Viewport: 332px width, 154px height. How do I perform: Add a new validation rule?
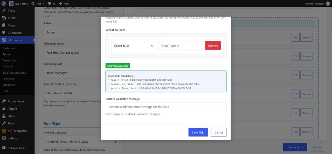(x=118, y=66)
